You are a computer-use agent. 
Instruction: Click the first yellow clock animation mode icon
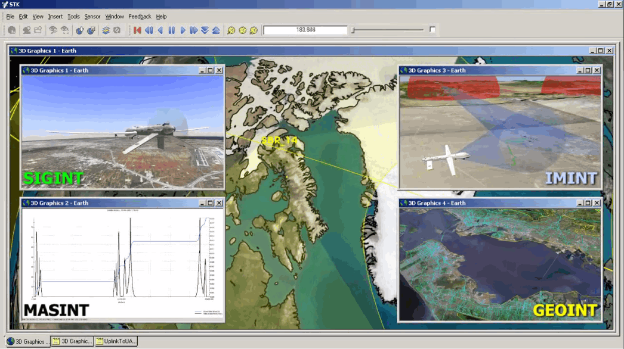click(x=231, y=30)
